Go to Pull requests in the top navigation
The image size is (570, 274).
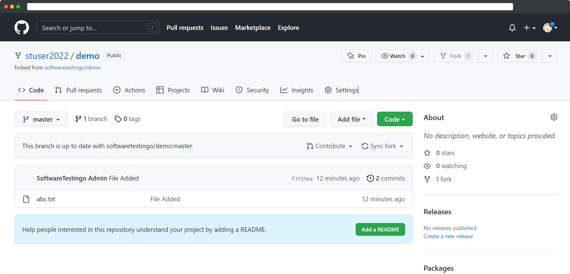tap(185, 28)
